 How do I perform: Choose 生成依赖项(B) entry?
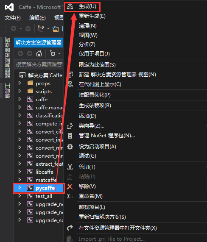pyautogui.click(x=95, y=106)
